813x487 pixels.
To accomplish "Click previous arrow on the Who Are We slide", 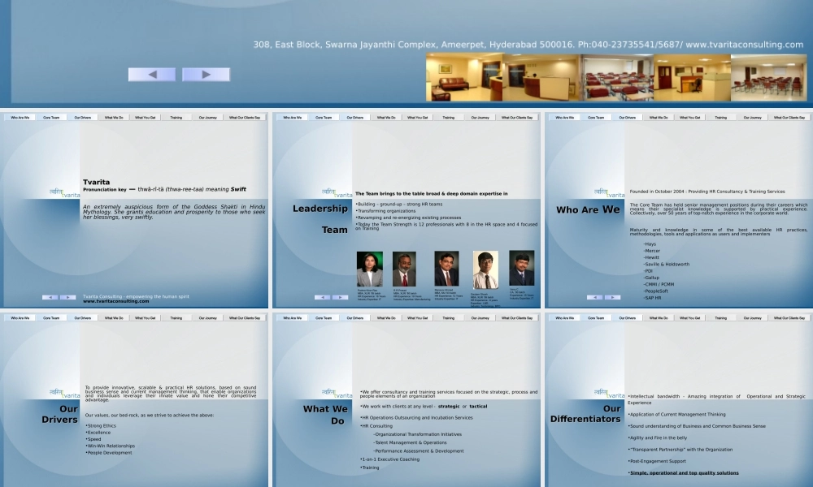I will [x=594, y=297].
